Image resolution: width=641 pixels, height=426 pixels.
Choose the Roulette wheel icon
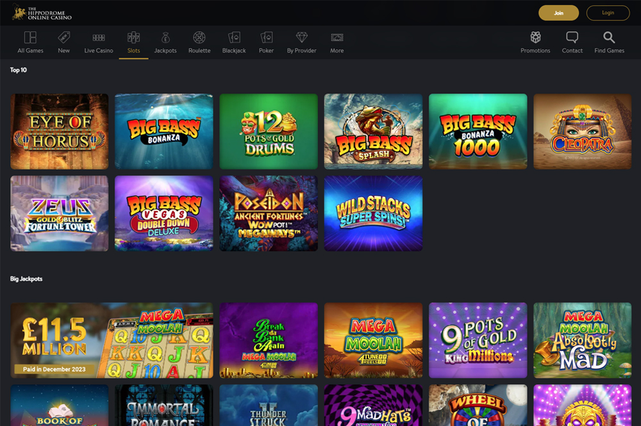click(199, 38)
